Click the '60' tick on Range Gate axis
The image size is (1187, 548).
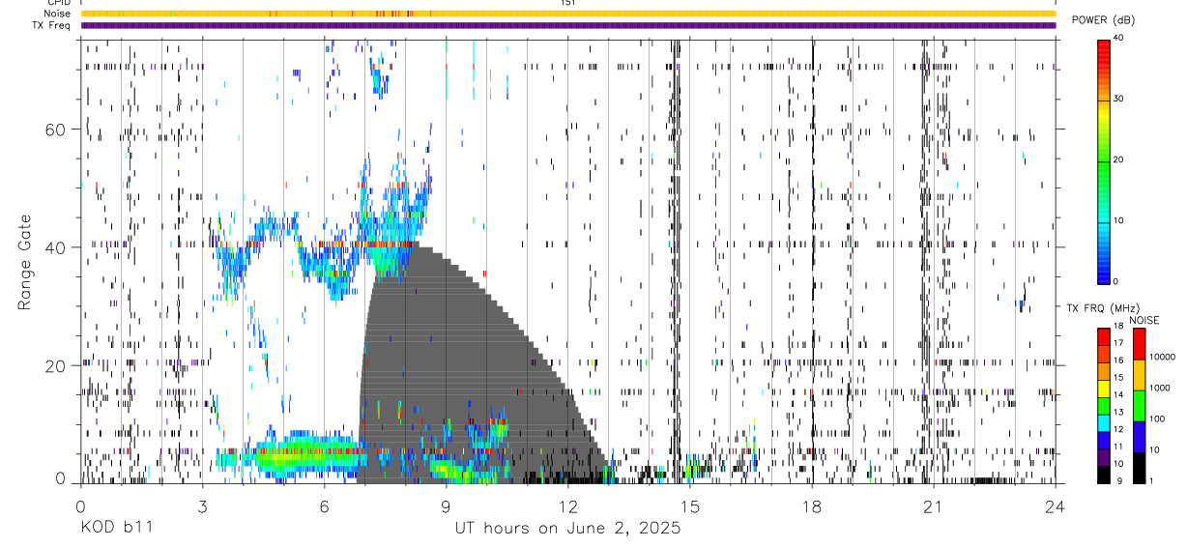pyautogui.click(x=55, y=129)
